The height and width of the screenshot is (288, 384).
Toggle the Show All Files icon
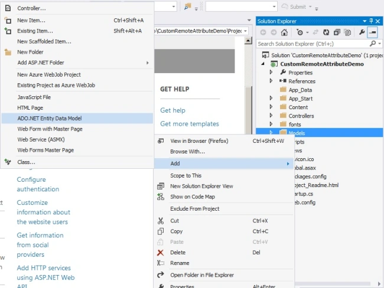pyautogui.click(x=347, y=32)
